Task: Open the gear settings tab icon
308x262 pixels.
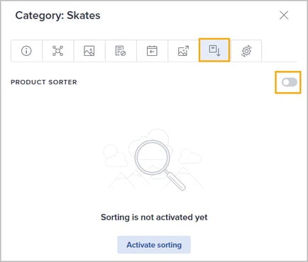Action: pos(246,51)
